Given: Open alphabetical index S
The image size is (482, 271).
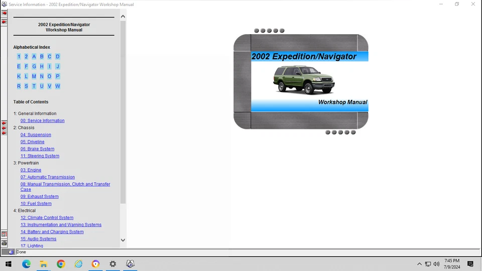Looking at the screenshot, I should [26, 86].
